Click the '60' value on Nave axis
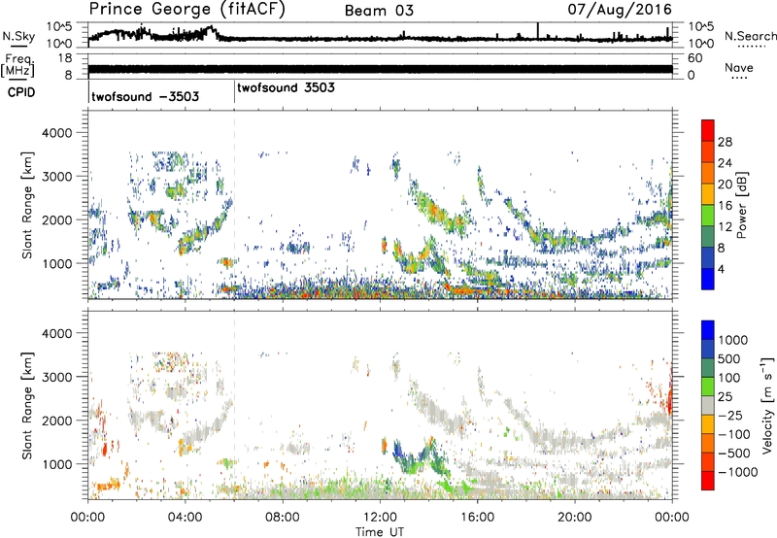The height and width of the screenshot is (538, 777). click(694, 58)
